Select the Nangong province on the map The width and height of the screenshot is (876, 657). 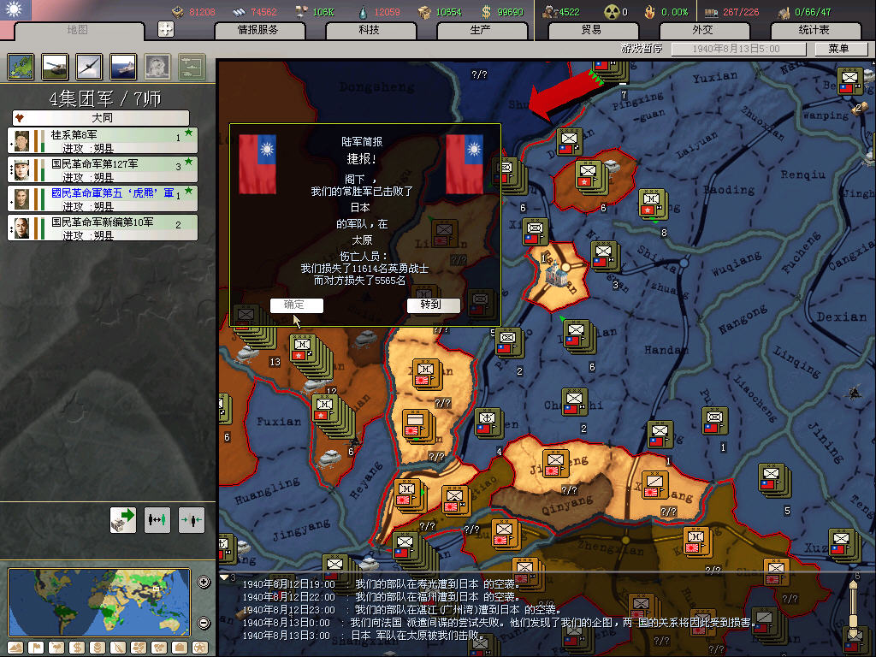(x=742, y=320)
